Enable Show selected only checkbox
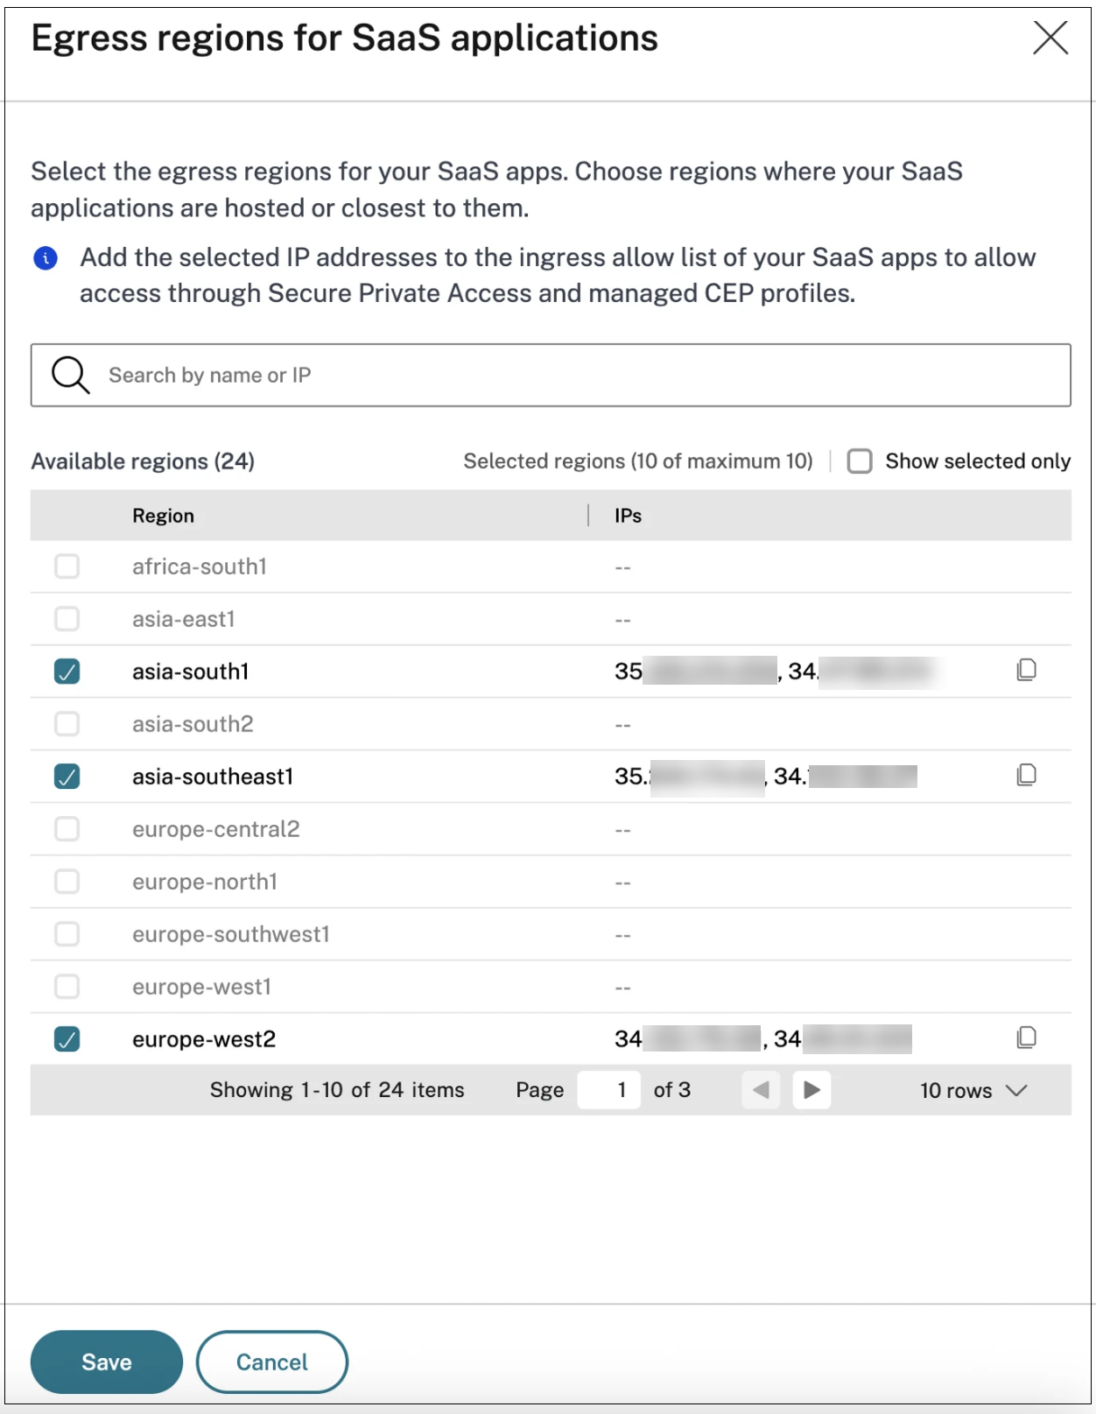Image resolution: width=1096 pixels, height=1414 pixels. pos(860,461)
